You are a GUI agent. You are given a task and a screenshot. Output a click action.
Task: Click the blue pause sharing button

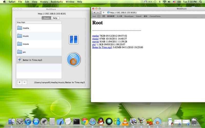click(73, 39)
